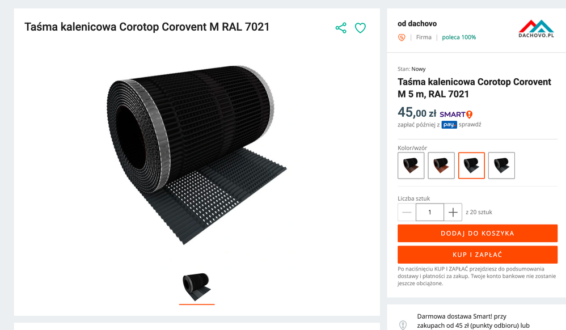Open the 'poleca 100%' seller rating link
Image resolution: width=566 pixels, height=330 pixels.
[459, 37]
